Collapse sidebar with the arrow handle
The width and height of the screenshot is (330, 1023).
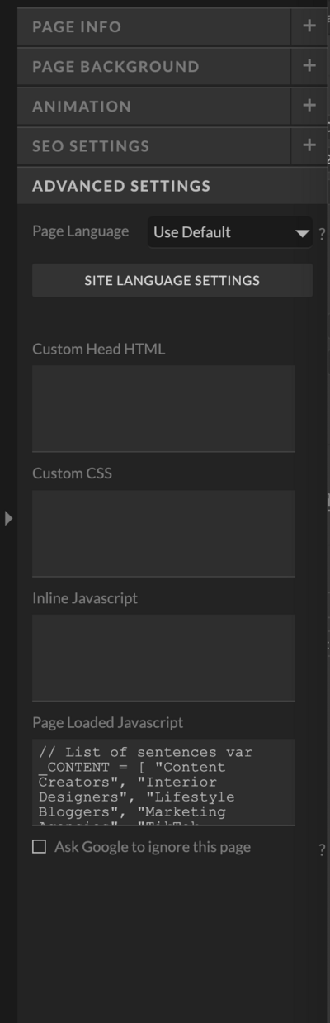tap(8, 518)
